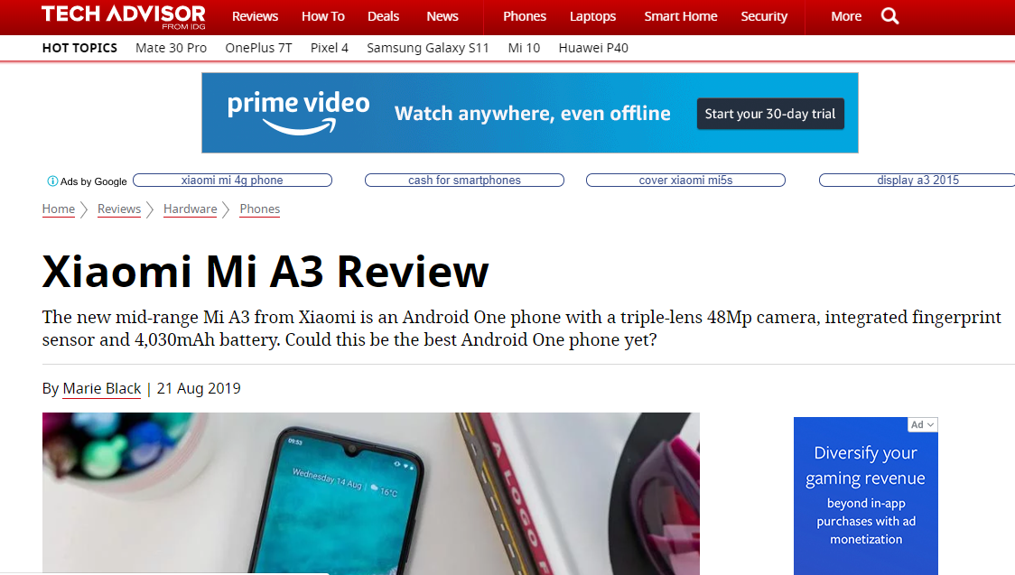Select the How To nav item
Screen dimensions: 1015x575
pyautogui.click(x=323, y=16)
